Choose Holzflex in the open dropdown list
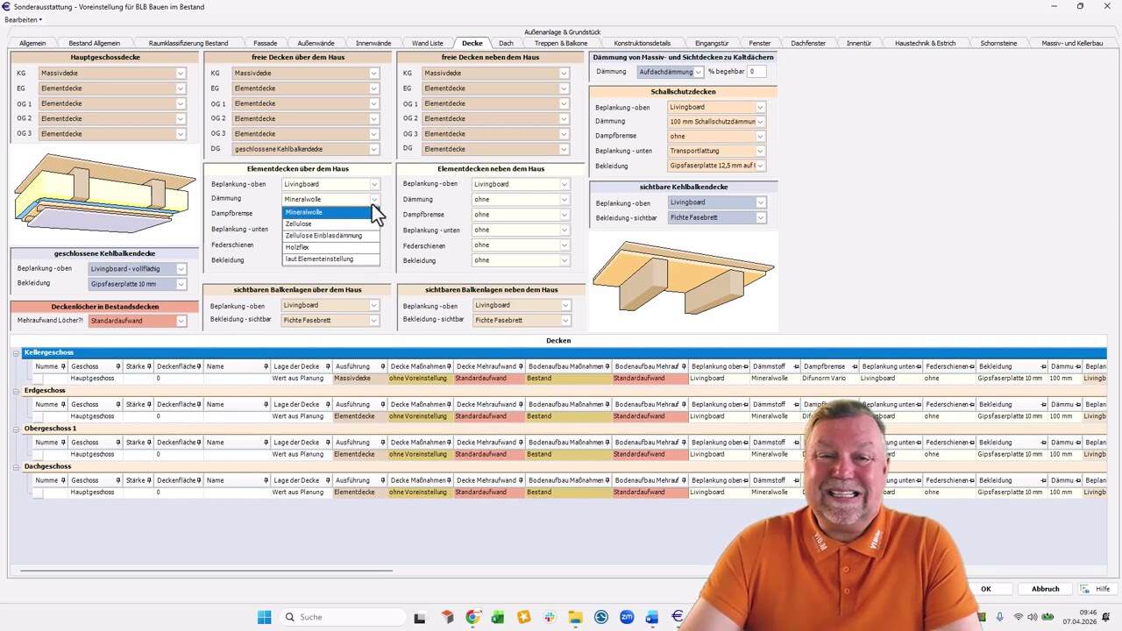The image size is (1122, 631). point(297,247)
